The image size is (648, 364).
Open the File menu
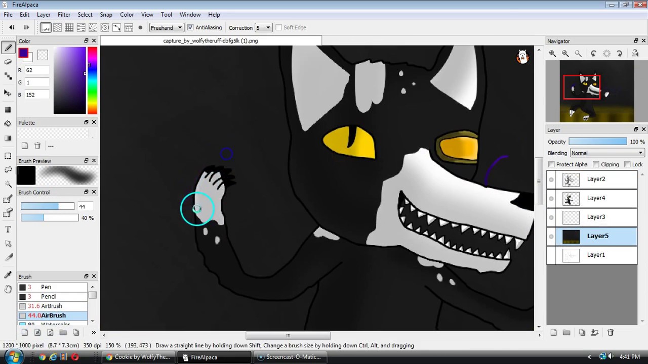[8, 15]
